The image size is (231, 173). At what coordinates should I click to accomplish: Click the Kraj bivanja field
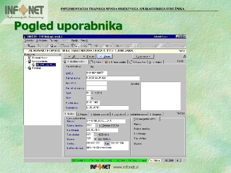coord(102,130)
